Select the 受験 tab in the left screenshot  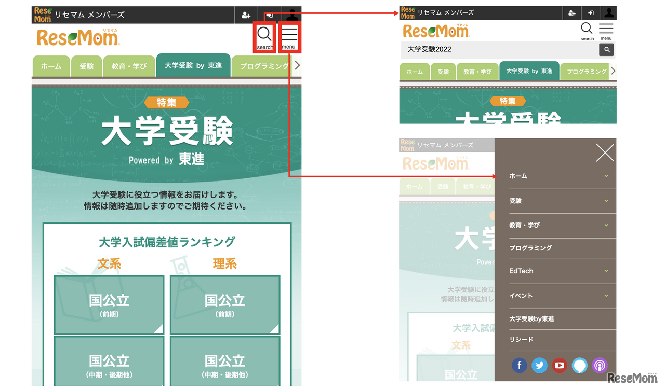[87, 66]
